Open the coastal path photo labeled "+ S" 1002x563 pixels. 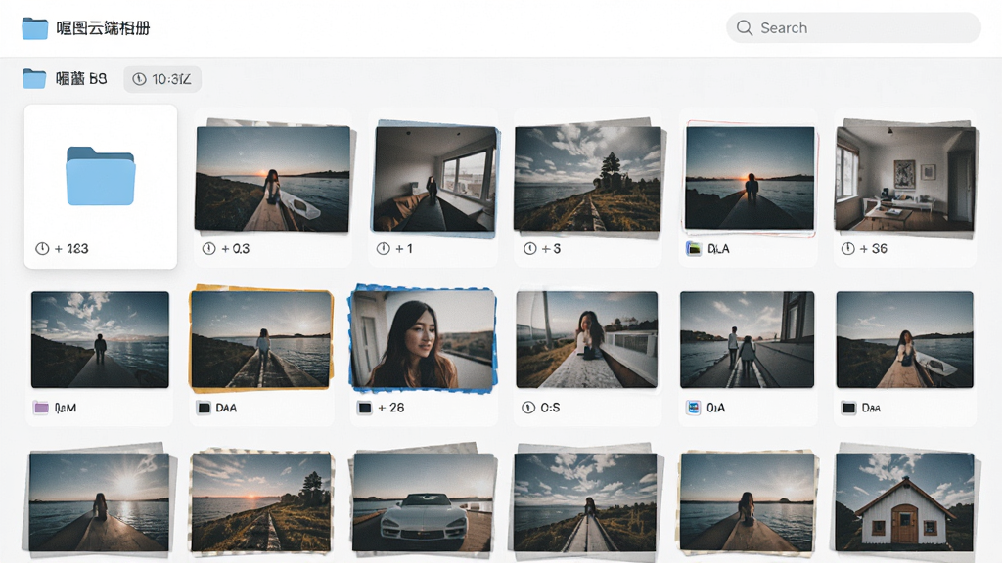tap(587, 179)
